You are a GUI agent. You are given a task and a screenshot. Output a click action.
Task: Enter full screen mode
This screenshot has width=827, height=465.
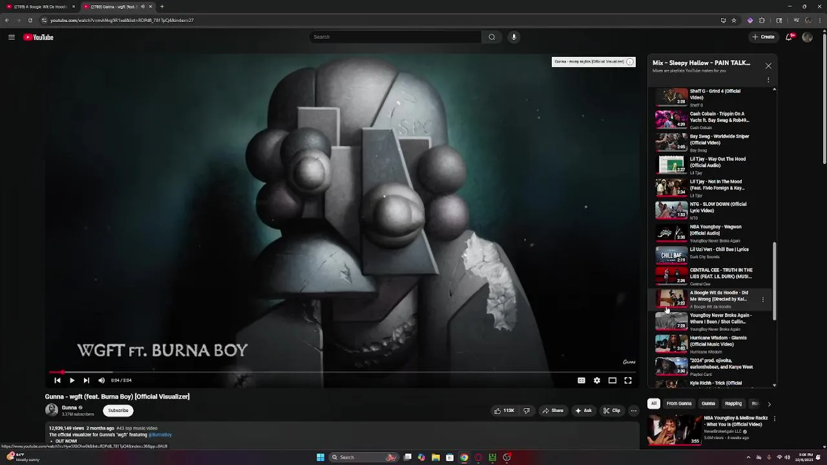[628, 380]
